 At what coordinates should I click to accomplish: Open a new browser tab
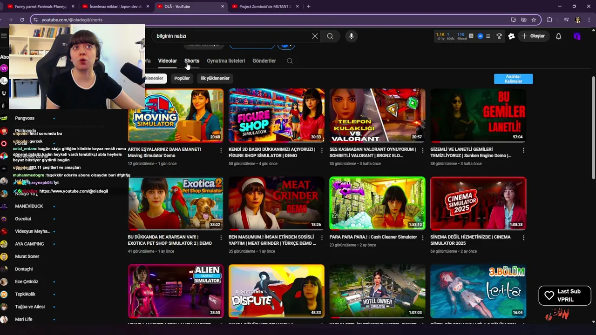[x=308, y=7]
